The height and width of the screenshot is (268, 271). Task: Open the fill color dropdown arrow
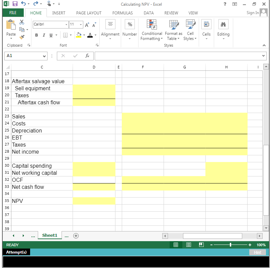tap(84, 35)
